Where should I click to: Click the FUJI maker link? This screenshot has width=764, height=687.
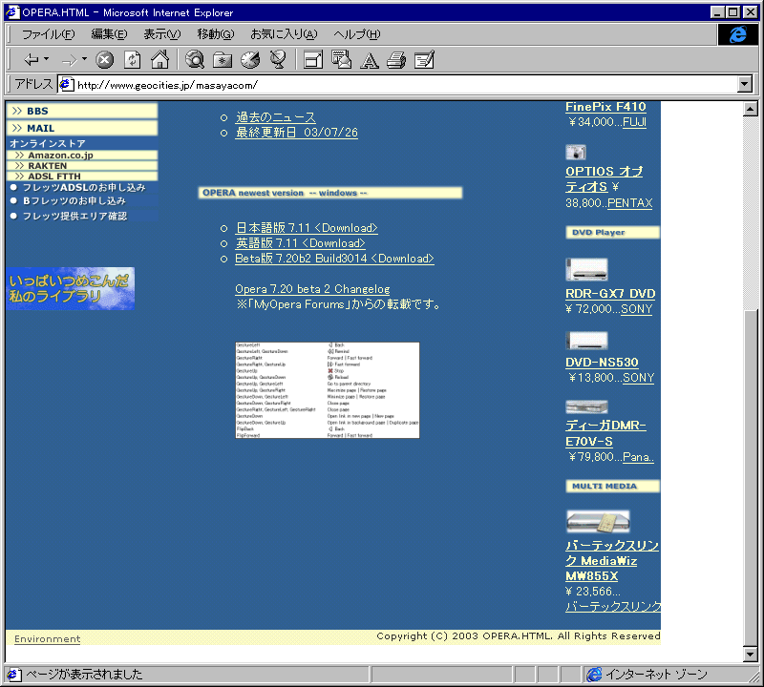(x=634, y=122)
